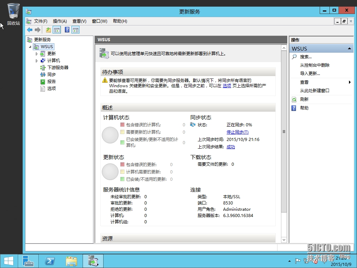Screen dimensions: 357x268
Task: Click the 选项 link in 待办事项 text
Action: point(227,86)
